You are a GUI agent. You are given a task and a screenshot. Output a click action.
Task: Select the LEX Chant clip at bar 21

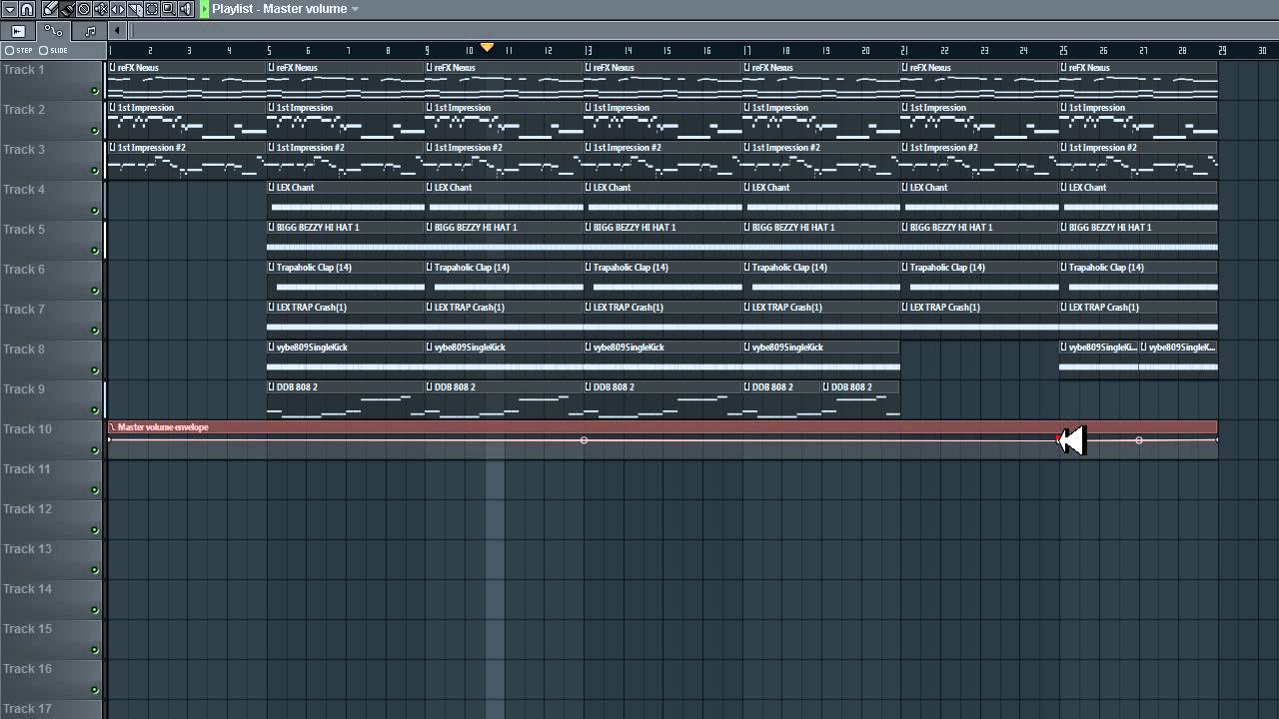[979, 200]
